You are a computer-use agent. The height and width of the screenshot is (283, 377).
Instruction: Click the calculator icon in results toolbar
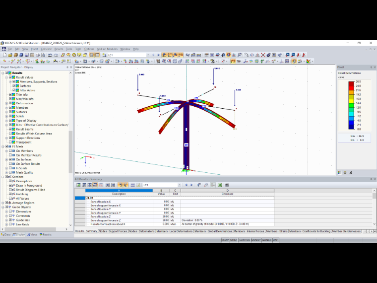227,185
